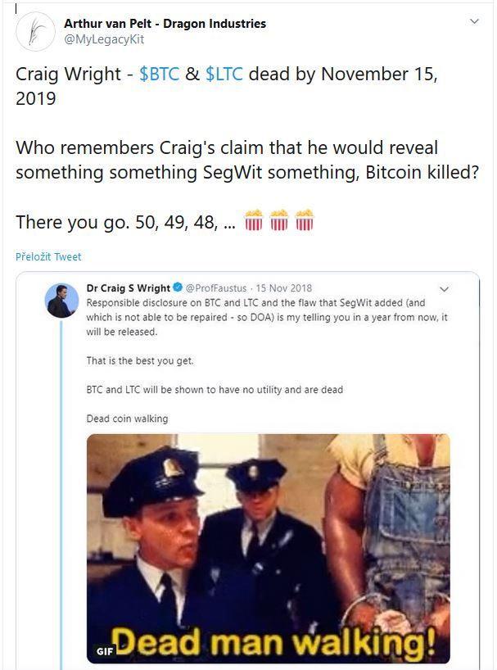Click the last popcorn emoji
497x670 pixels.
point(305,221)
